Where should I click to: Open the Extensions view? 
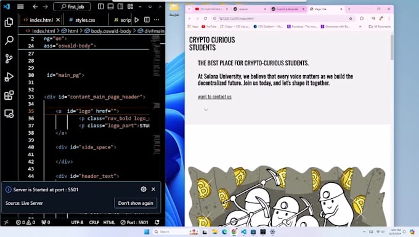(9, 95)
